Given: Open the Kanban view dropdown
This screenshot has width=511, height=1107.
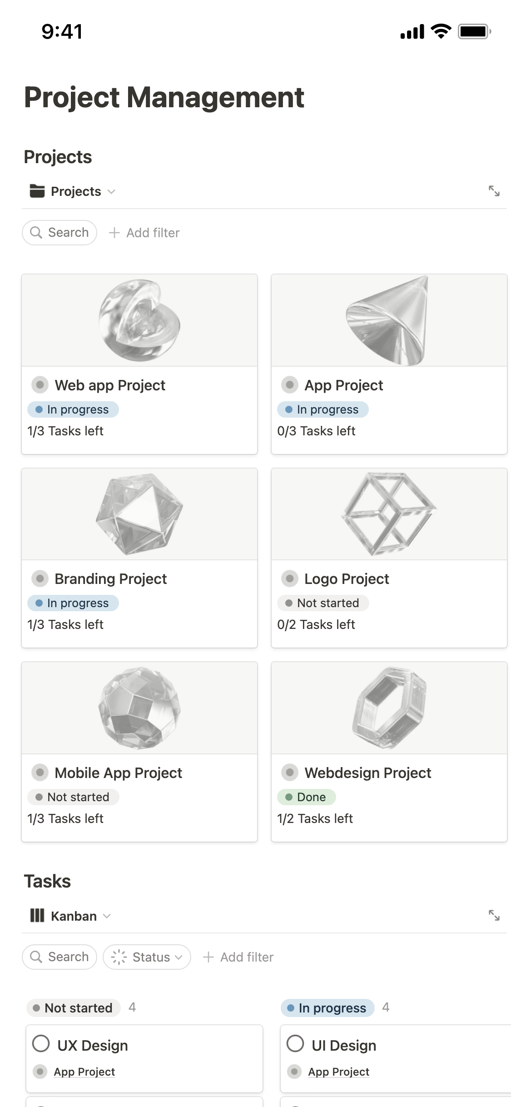Looking at the screenshot, I should tap(107, 916).
